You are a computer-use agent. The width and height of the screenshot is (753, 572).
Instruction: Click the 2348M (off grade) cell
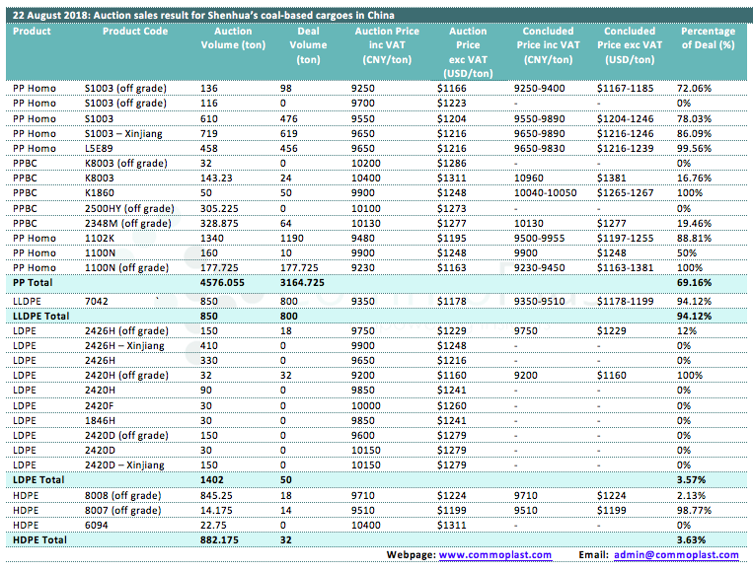pos(128,223)
